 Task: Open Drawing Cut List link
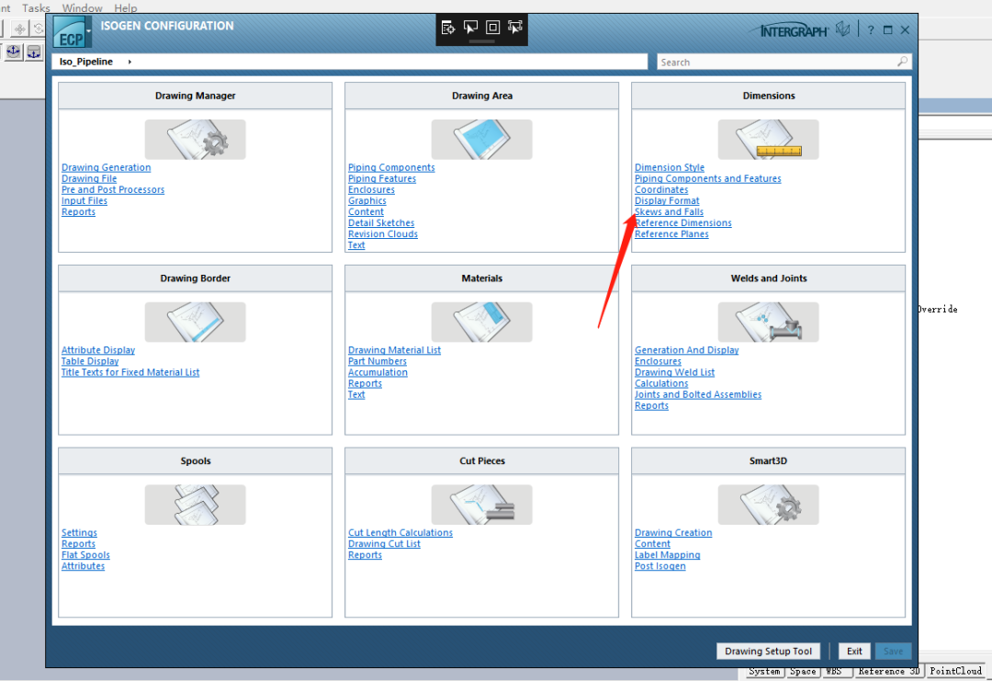[x=384, y=544]
